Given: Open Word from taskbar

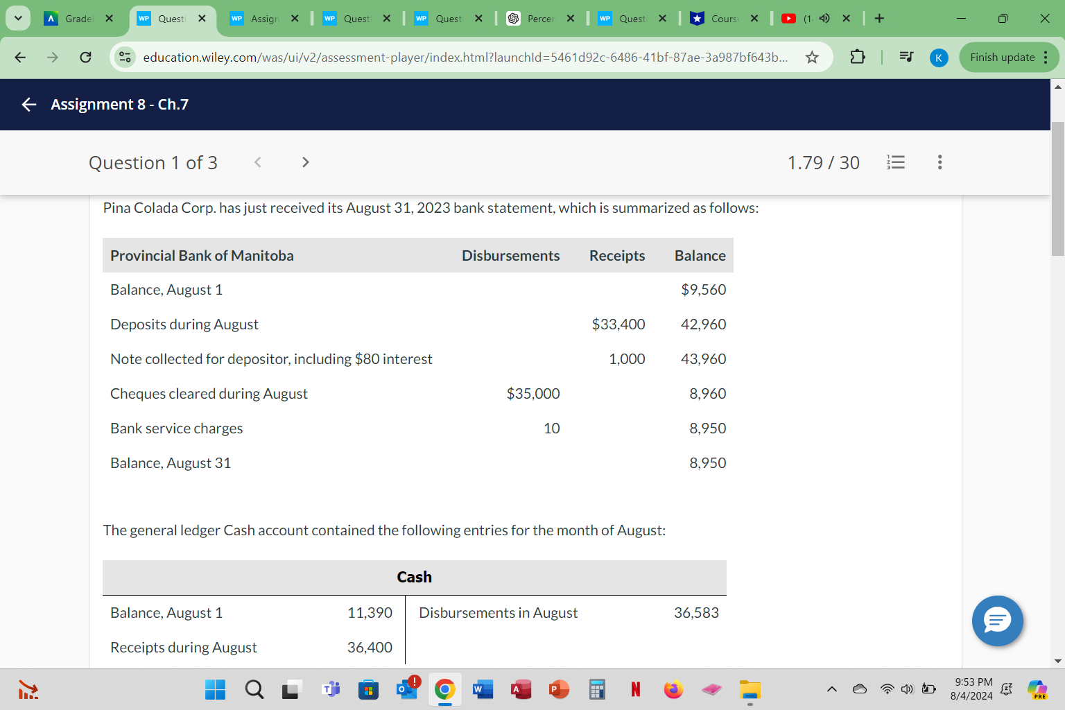Looking at the screenshot, I should [482, 689].
